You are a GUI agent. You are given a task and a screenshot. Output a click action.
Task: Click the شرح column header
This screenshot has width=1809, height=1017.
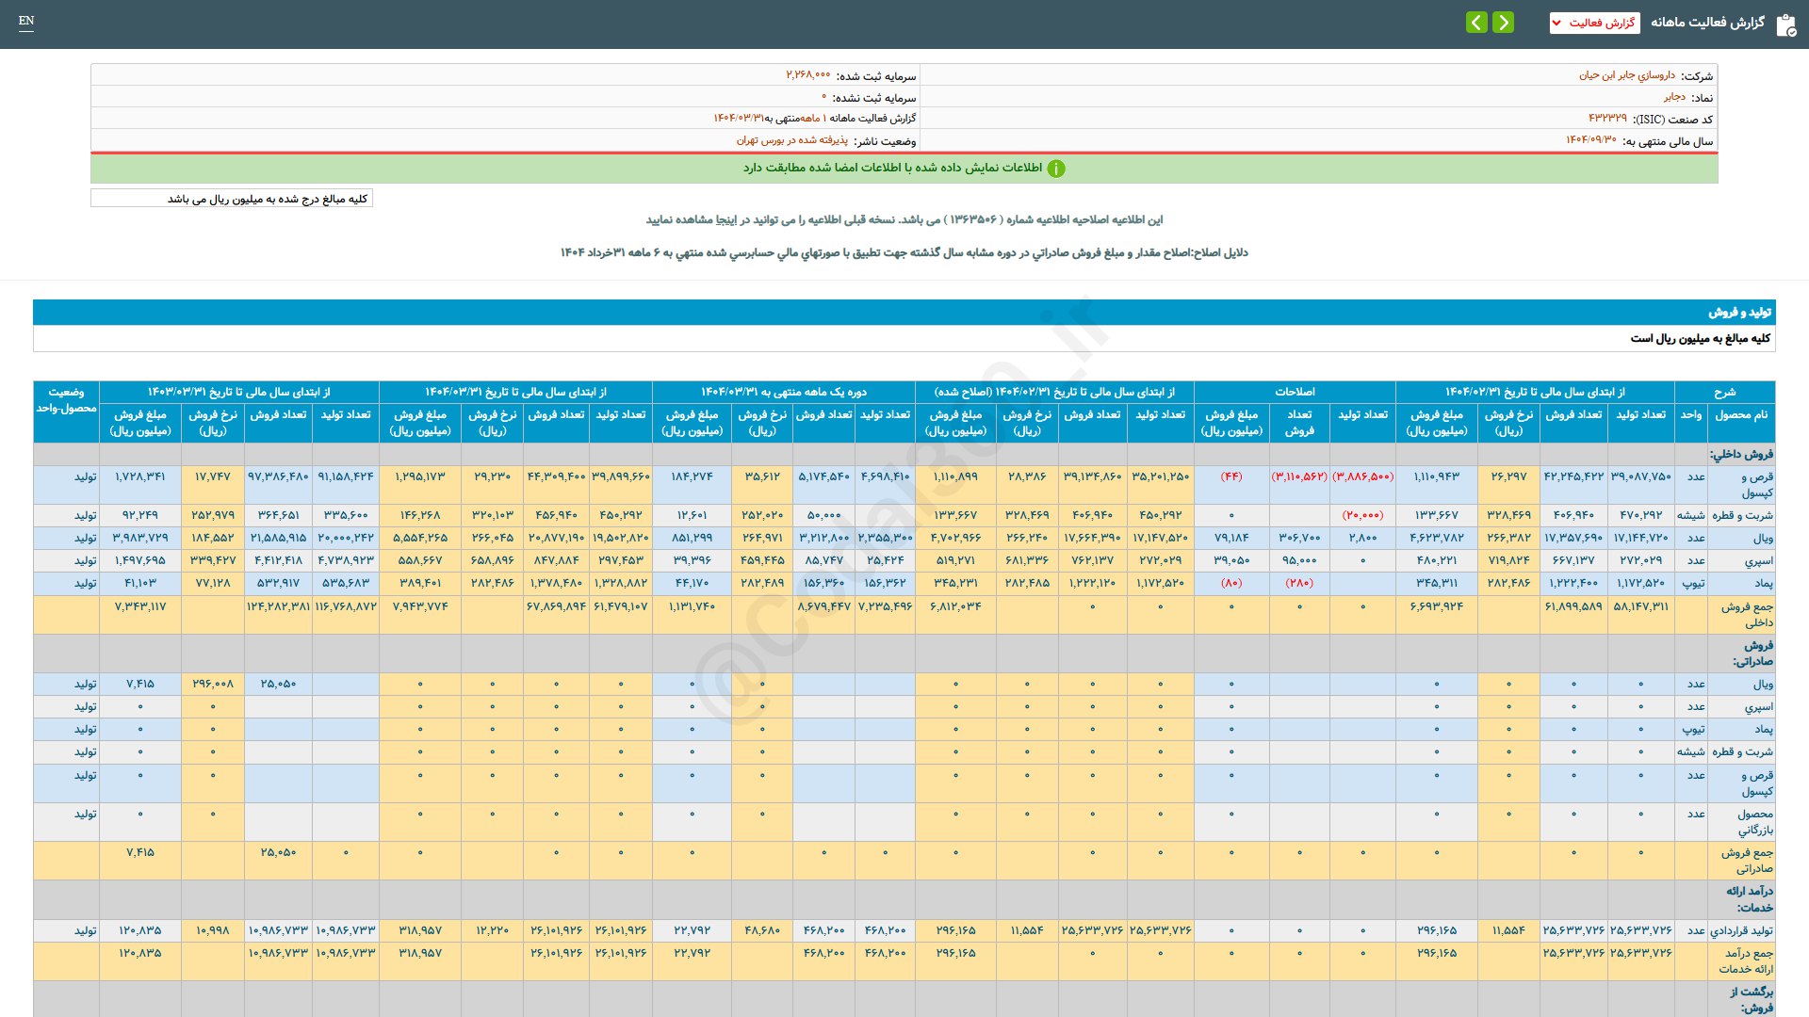1724,392
